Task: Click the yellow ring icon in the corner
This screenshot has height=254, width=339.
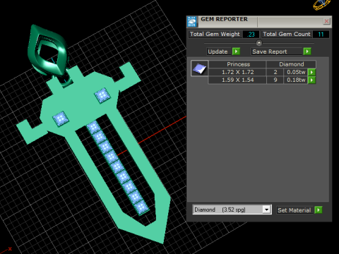Action: (x=322, y=5)
